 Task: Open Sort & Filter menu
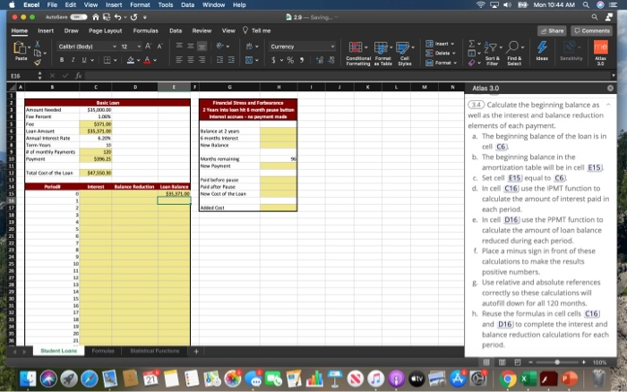click(x=493, y=53)
